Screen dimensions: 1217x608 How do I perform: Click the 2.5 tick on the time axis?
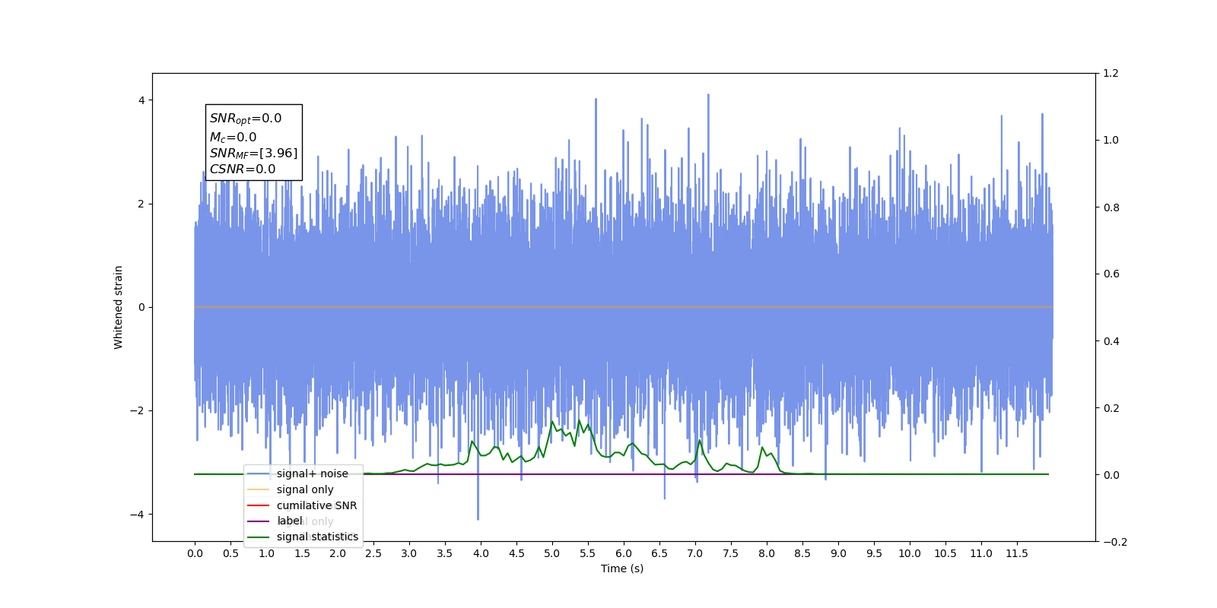pyautogui.click(x=373, y=553)
